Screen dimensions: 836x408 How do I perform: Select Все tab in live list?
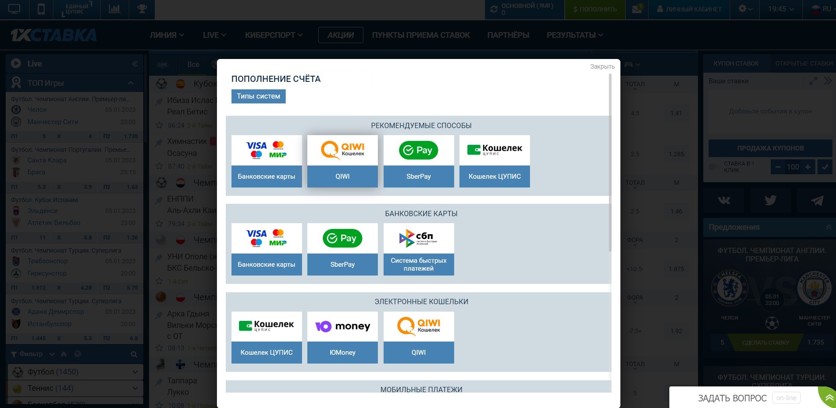[x=193, y=64]
